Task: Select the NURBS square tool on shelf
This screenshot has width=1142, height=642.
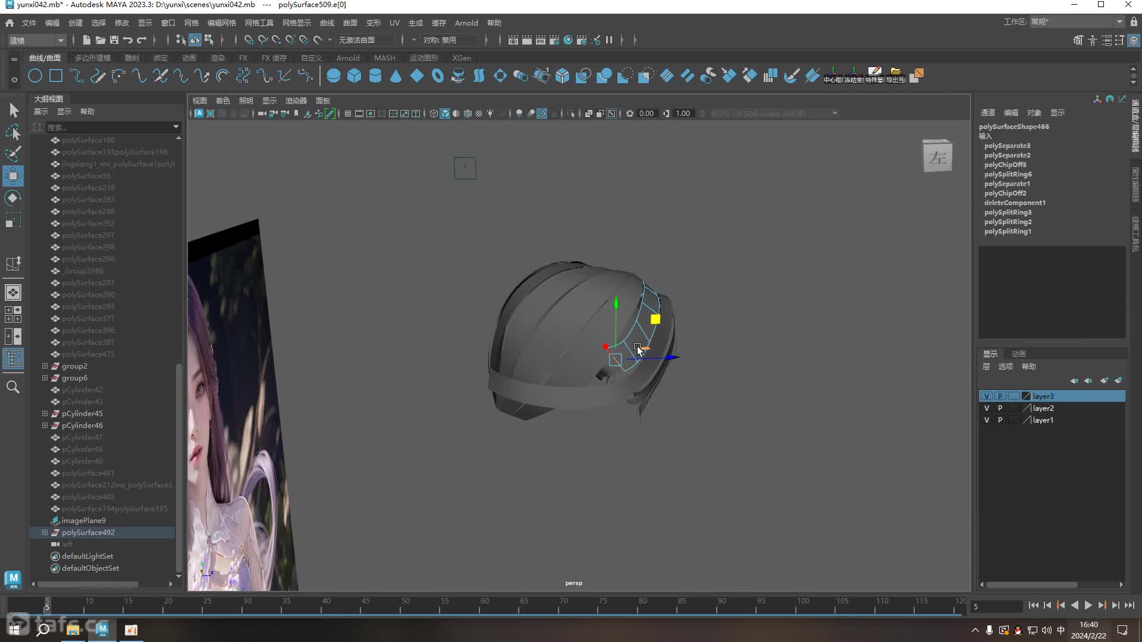Action: [56, 75]
